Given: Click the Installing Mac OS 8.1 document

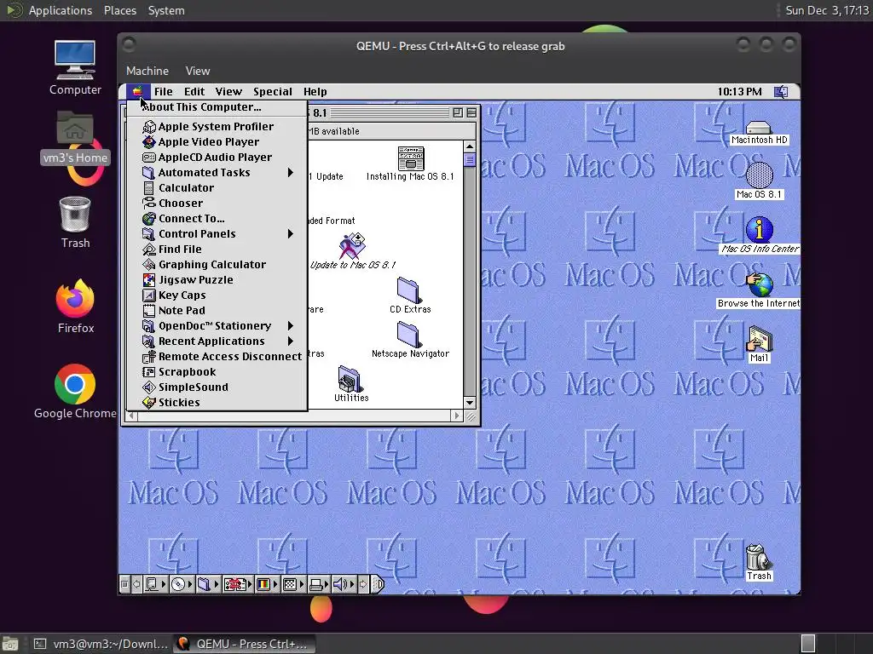Looking at the screenshot, I should (x=410, y=163).
